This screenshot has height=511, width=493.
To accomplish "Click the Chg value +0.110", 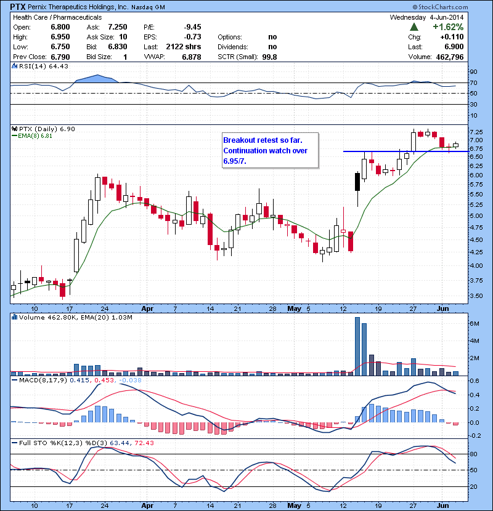I will 452,37.
